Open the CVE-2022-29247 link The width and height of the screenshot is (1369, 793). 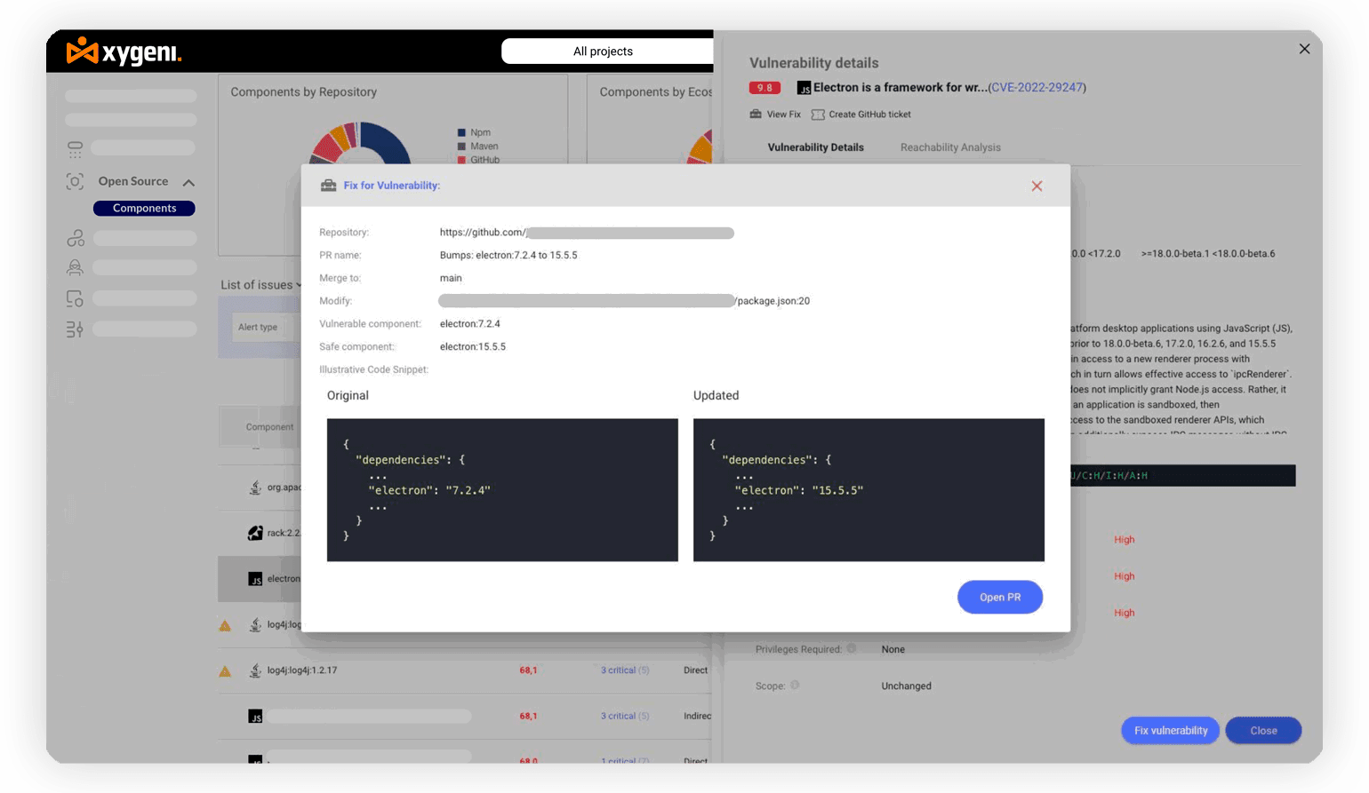[x=1037, y=88]
